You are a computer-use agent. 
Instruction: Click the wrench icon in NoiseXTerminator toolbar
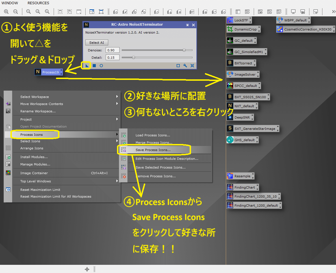pyautogui.click(x=185, y=65)
